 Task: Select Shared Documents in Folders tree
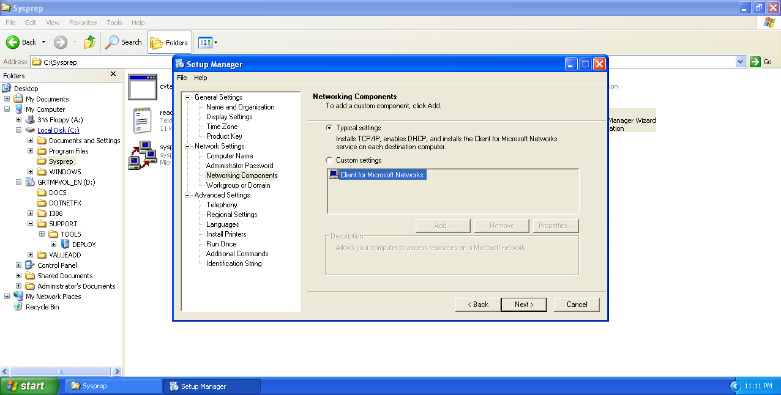65,276
